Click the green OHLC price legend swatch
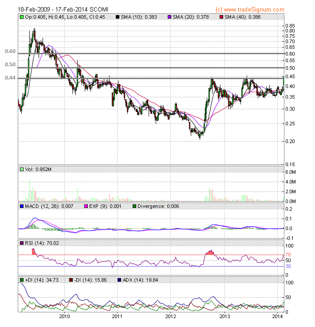The width and height of the screenshot is (315, 327). [22, 17]
